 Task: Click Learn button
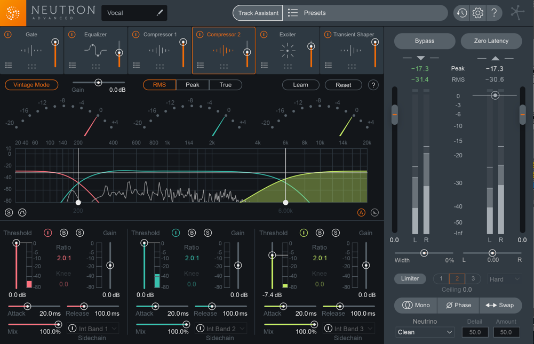pyautogui.click(x=301, y=85)
